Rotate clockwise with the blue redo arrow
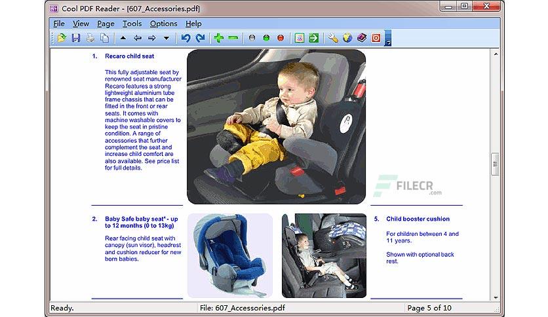Image resolution: width=548 pixels, height=317 pixels. 201,38
